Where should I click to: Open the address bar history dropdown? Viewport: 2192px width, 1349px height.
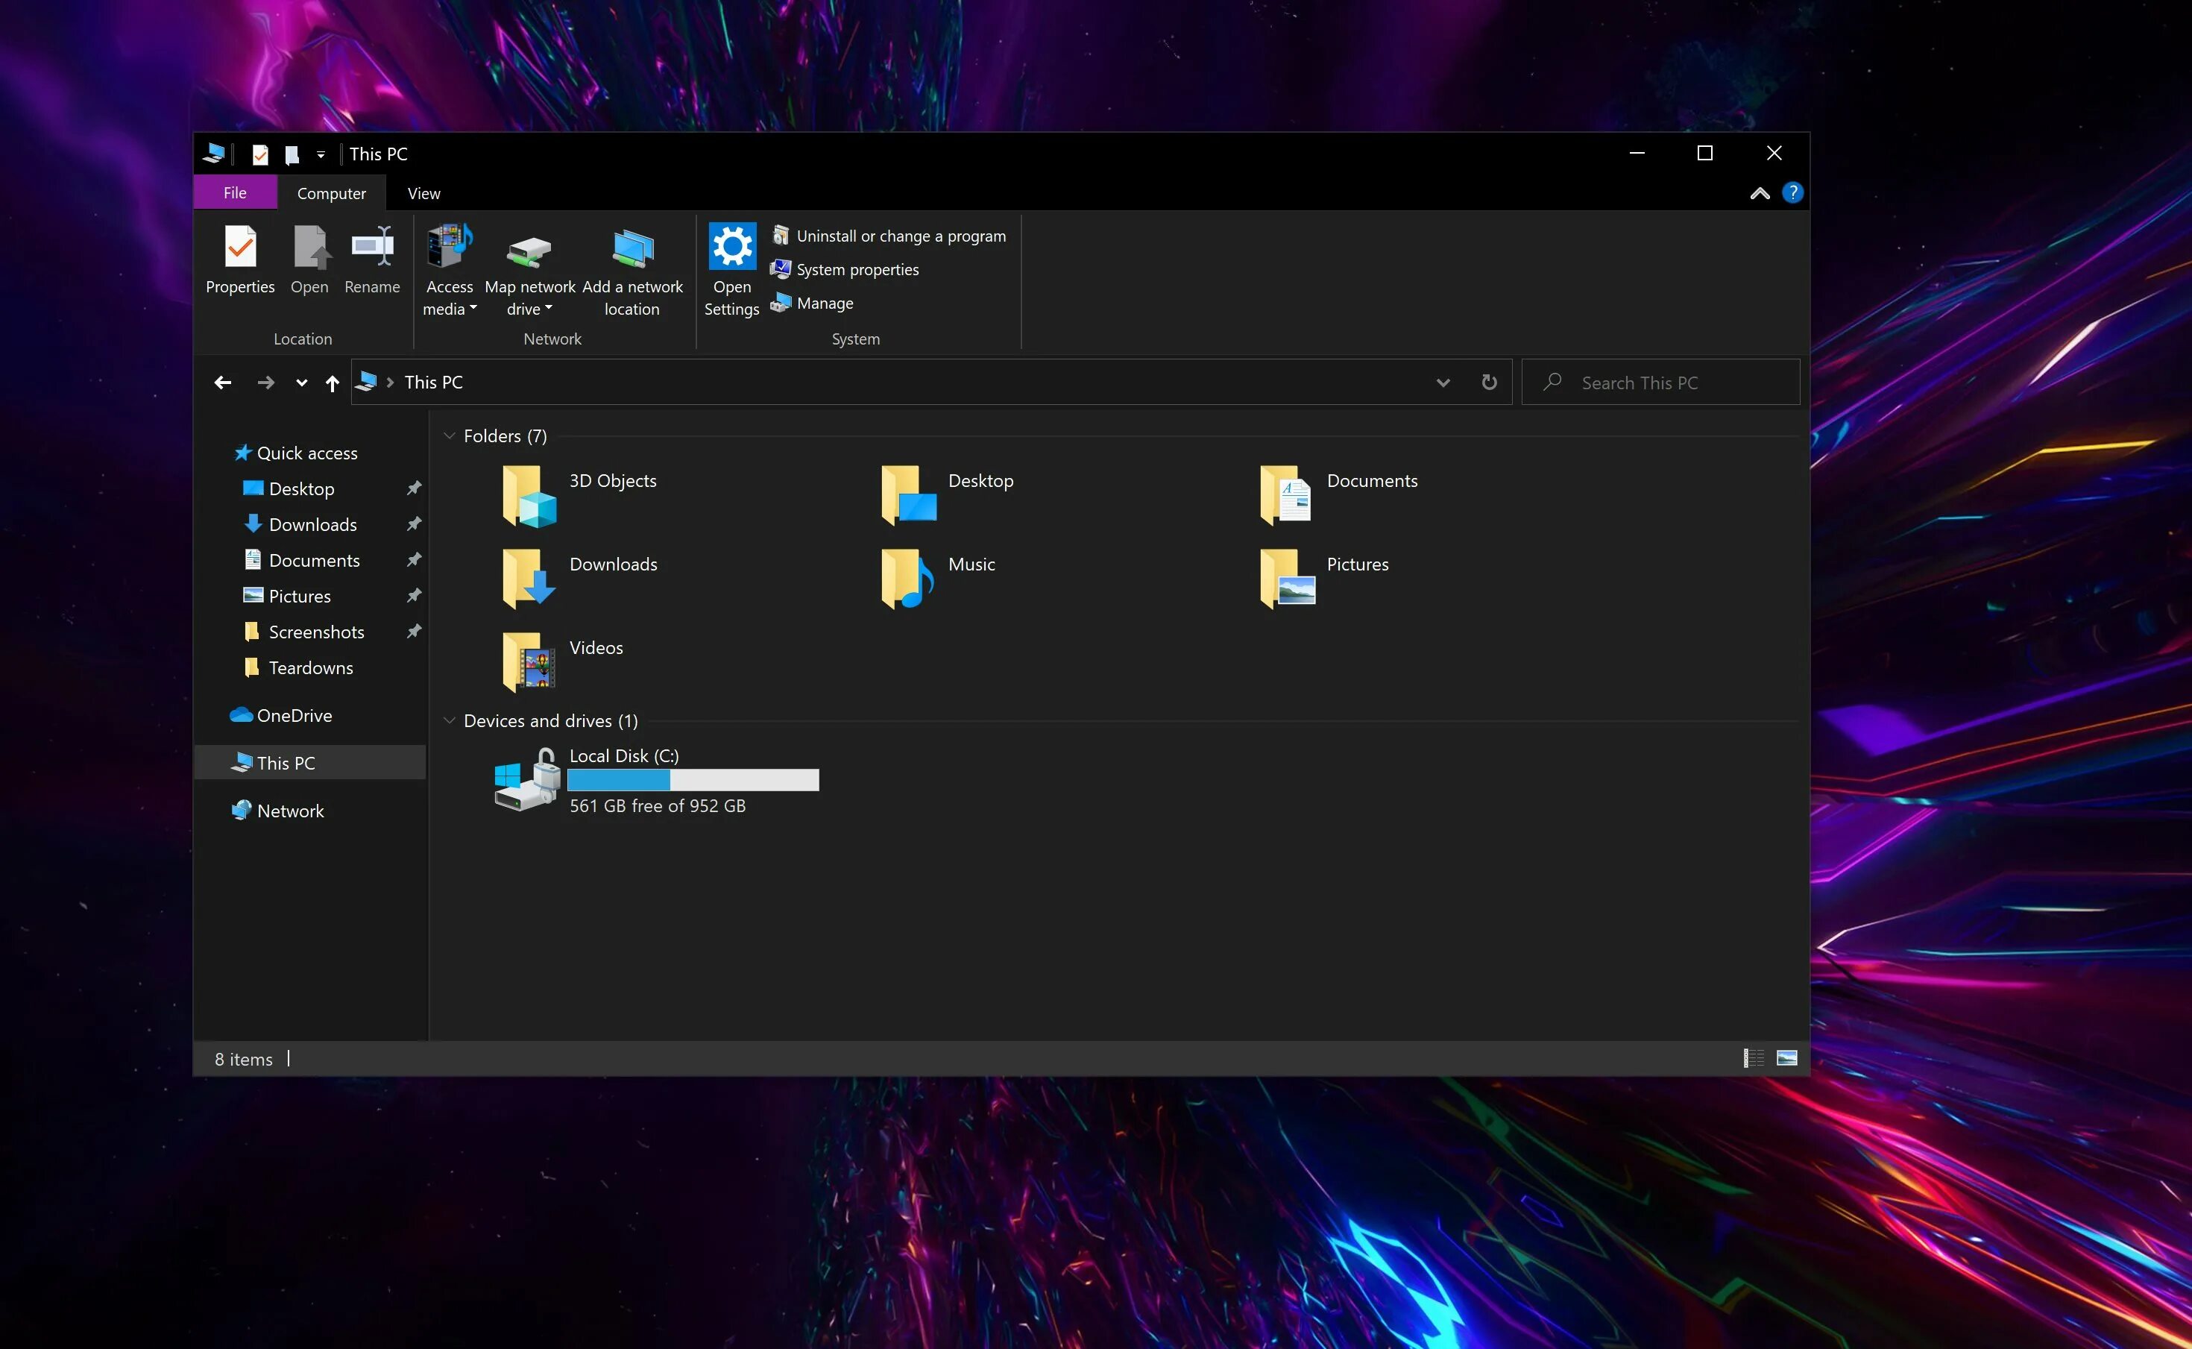[x=1442, y=383]
